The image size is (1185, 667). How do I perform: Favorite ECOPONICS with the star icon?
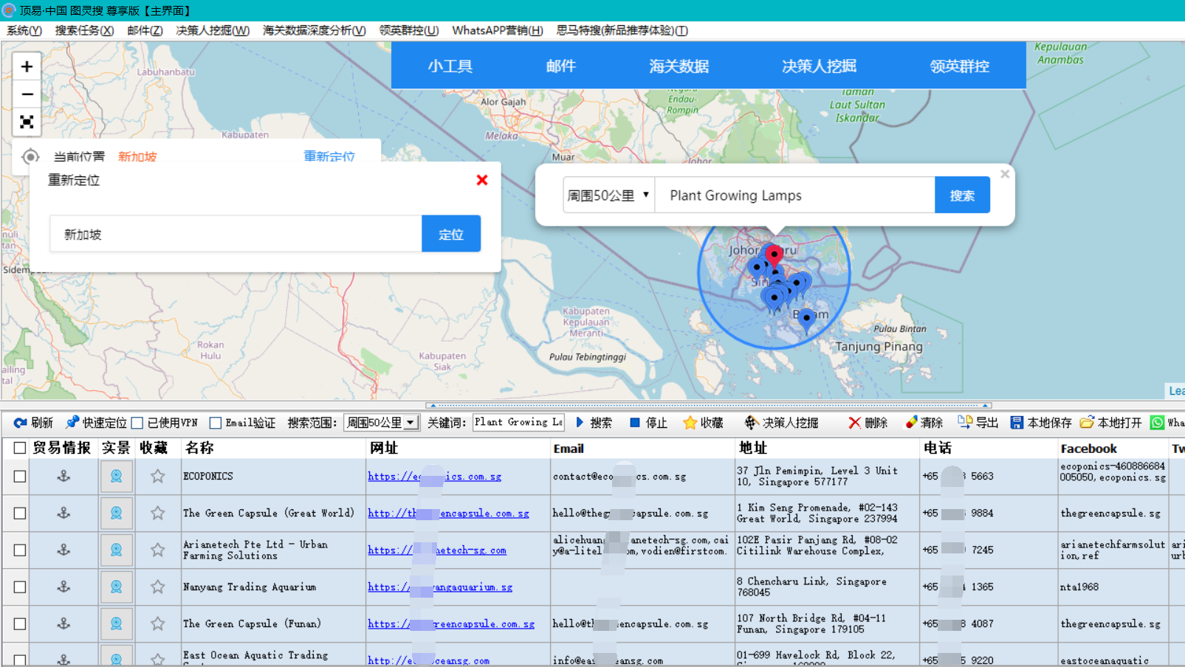[x=157, y=476]
